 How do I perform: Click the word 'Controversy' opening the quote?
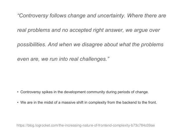pyautogui.click(x=34, y=16)
